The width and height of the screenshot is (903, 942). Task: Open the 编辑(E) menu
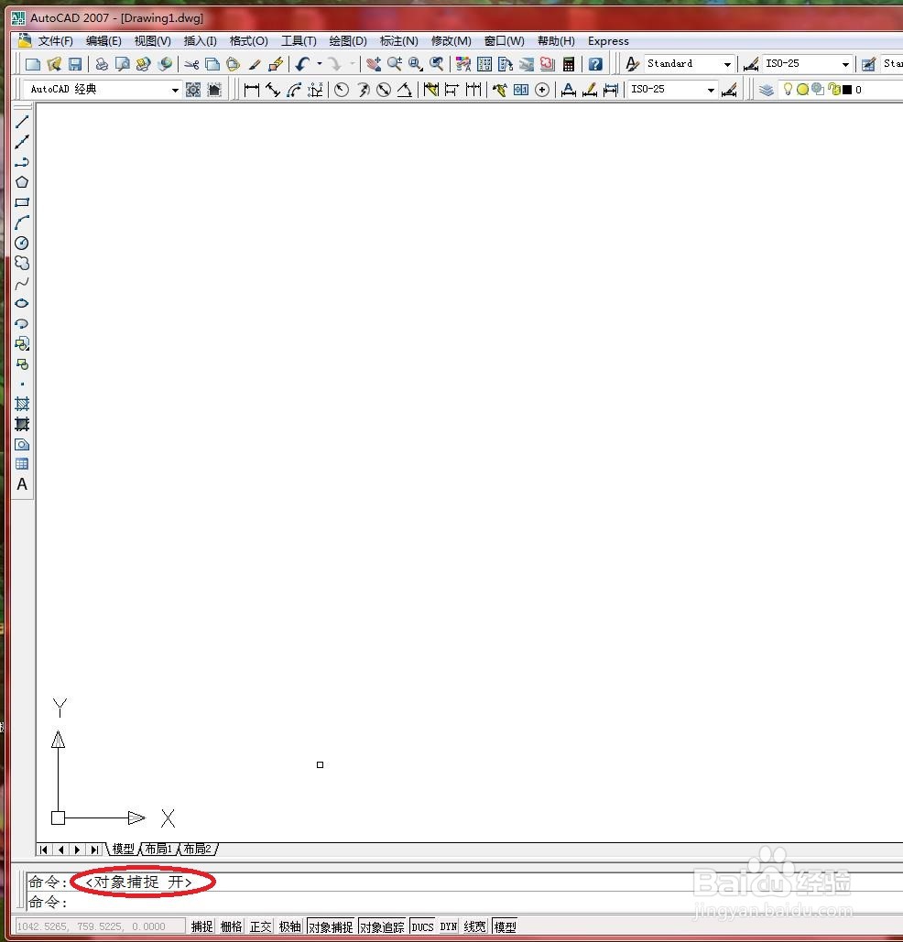103,41
